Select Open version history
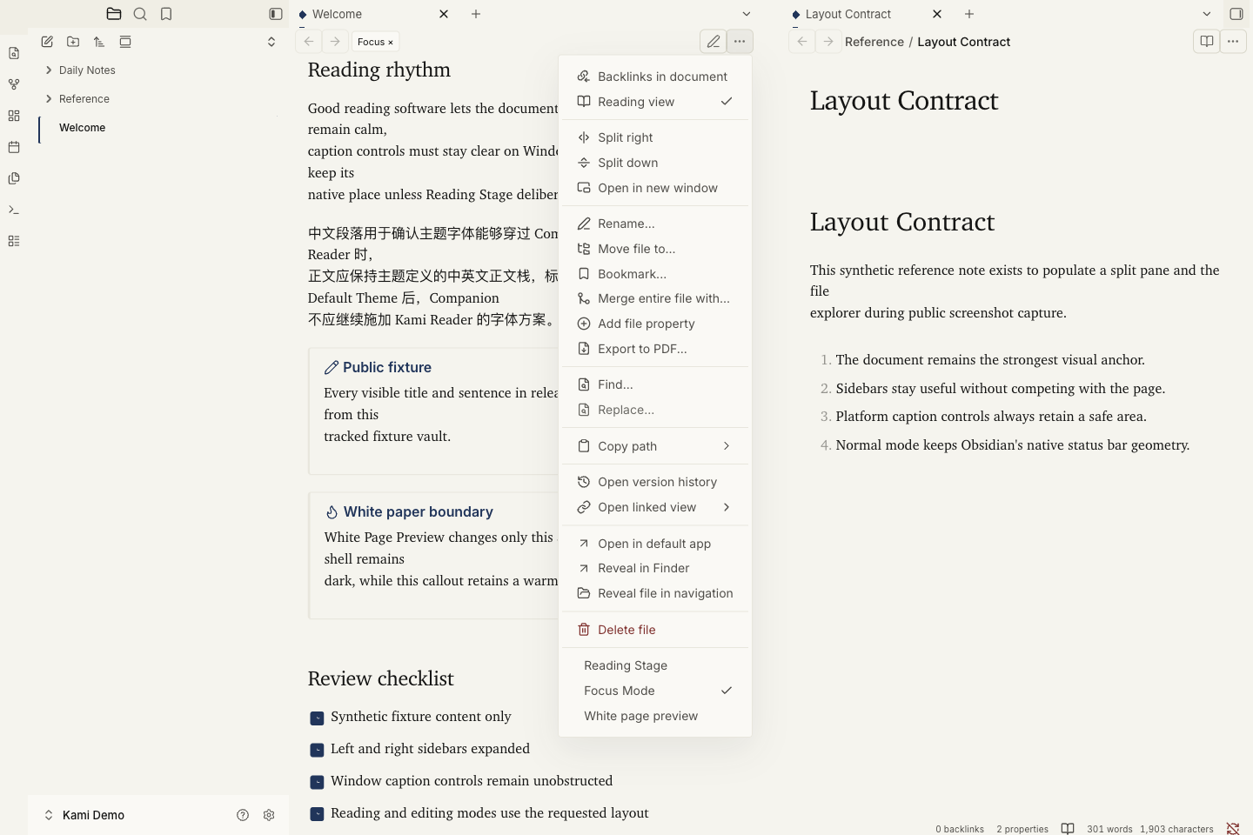 pos(655,482)
